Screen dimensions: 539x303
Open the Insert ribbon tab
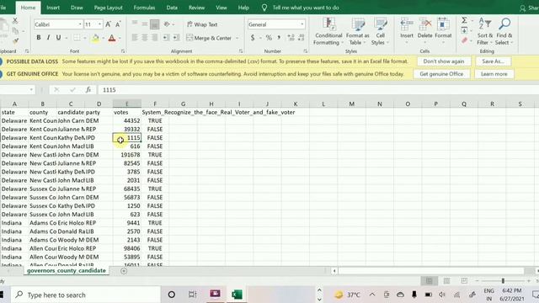point(53,8)
